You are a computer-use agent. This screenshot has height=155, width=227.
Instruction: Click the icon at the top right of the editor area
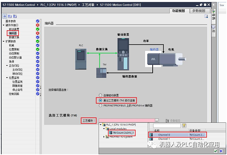pos(206,16)
